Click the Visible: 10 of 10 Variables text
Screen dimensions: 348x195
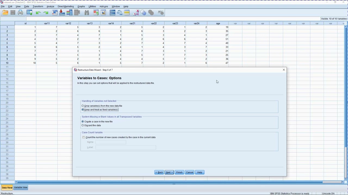point(334,19)
